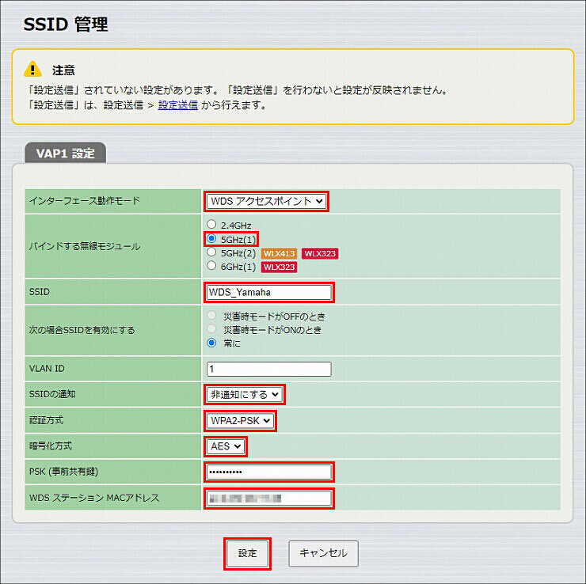Open the インターフェース動作モード dropdown
586x584 pixels.
click(x=266, y=201)
